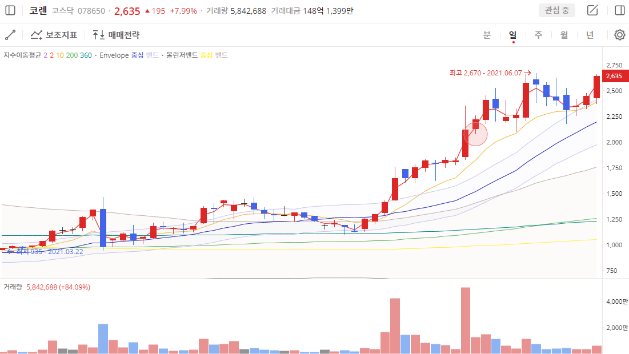Toggle the right side panel icon

620,10
